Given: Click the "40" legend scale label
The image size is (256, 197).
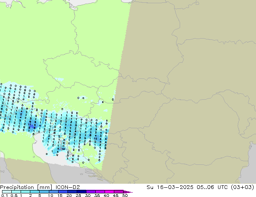Looking at the screenshot, I should [106, 195].
